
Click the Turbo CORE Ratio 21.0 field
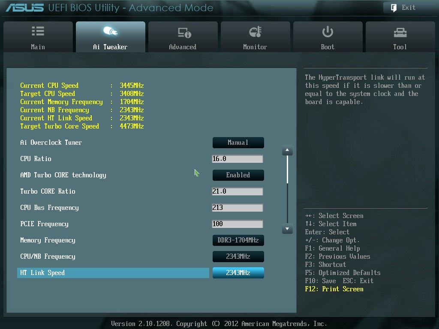pyautogui.click(x=238, y=191)
